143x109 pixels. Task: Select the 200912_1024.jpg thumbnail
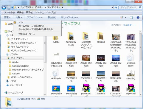coord(101,58)
